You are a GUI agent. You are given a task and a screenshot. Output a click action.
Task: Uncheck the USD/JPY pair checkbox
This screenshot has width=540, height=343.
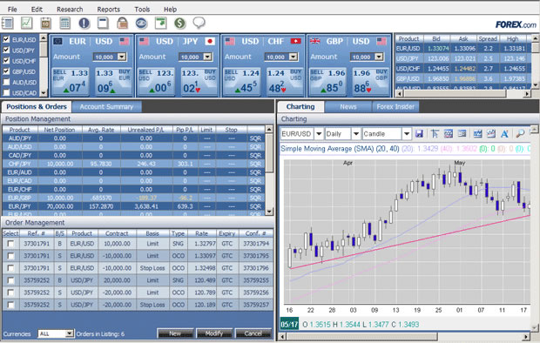coord(6,50)
